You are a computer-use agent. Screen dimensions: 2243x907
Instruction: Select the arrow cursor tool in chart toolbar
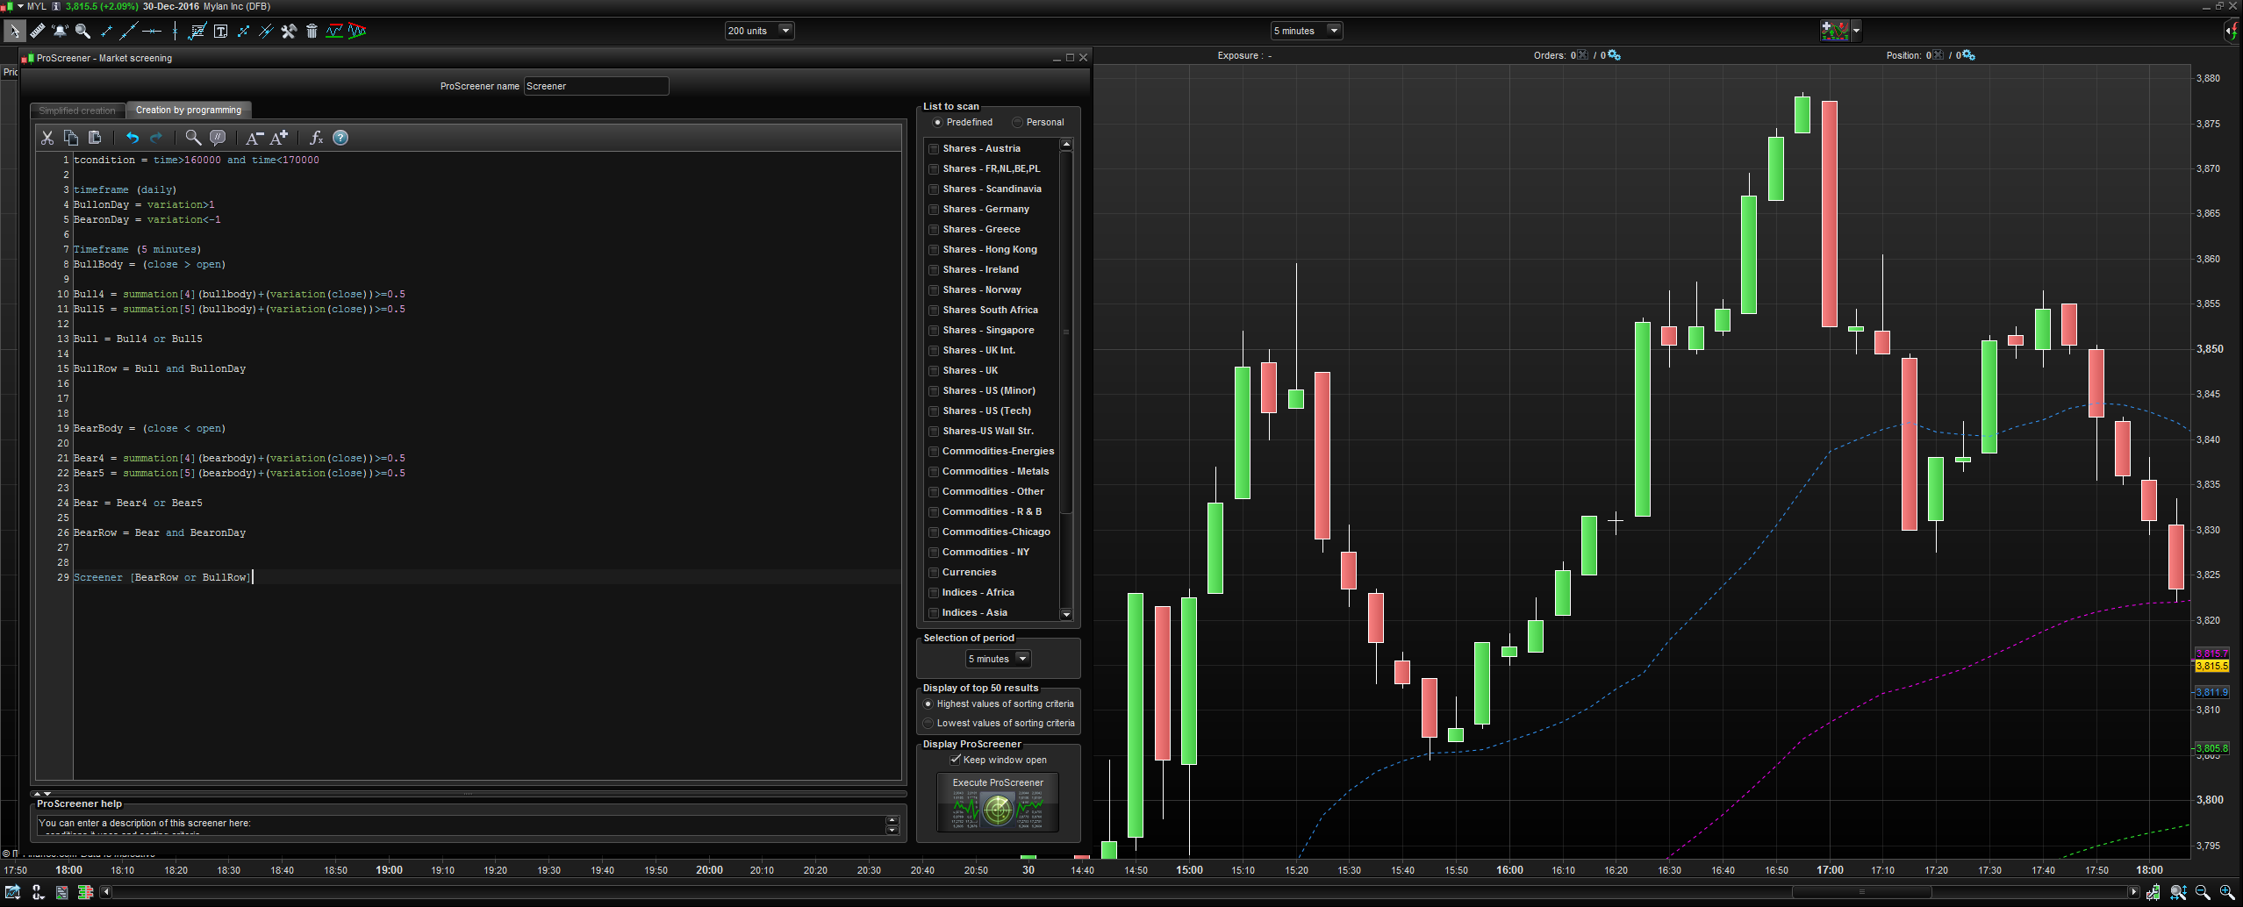pyautogui.click(x=14, y=31)
